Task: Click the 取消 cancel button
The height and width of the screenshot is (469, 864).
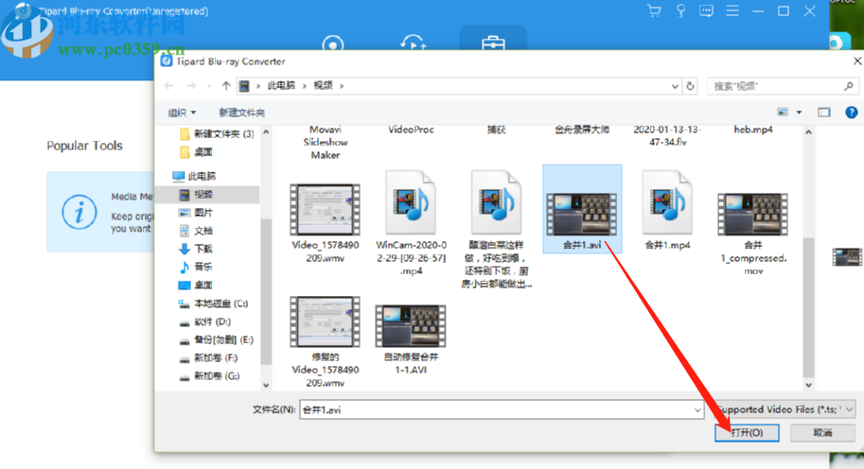Action: tap(822, 433)
